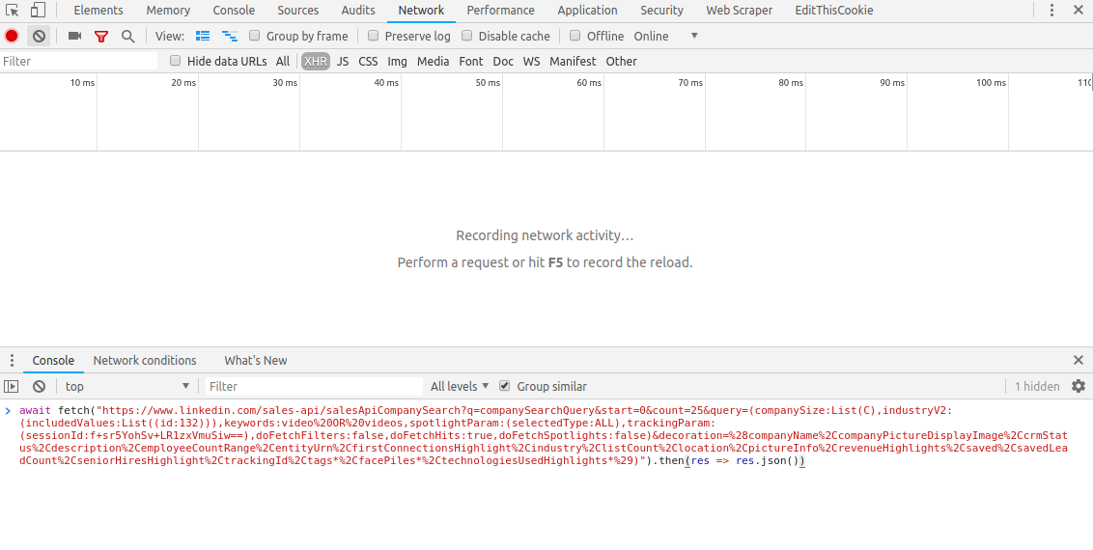Toggle the device toolbar icon

pyautogui.click(x=38, y=11)
